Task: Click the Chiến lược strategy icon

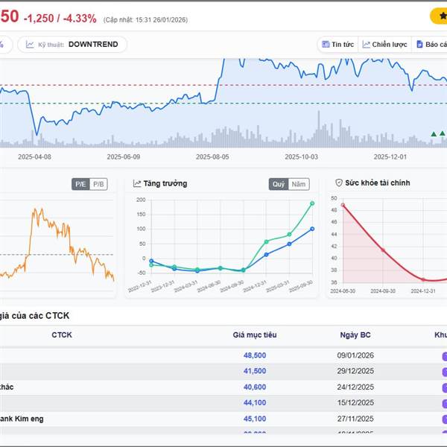Action: 365,45
